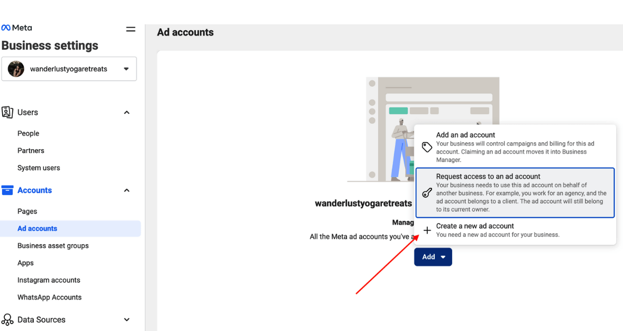
Task: Click the Business settings title
Action: pos(50,45)
